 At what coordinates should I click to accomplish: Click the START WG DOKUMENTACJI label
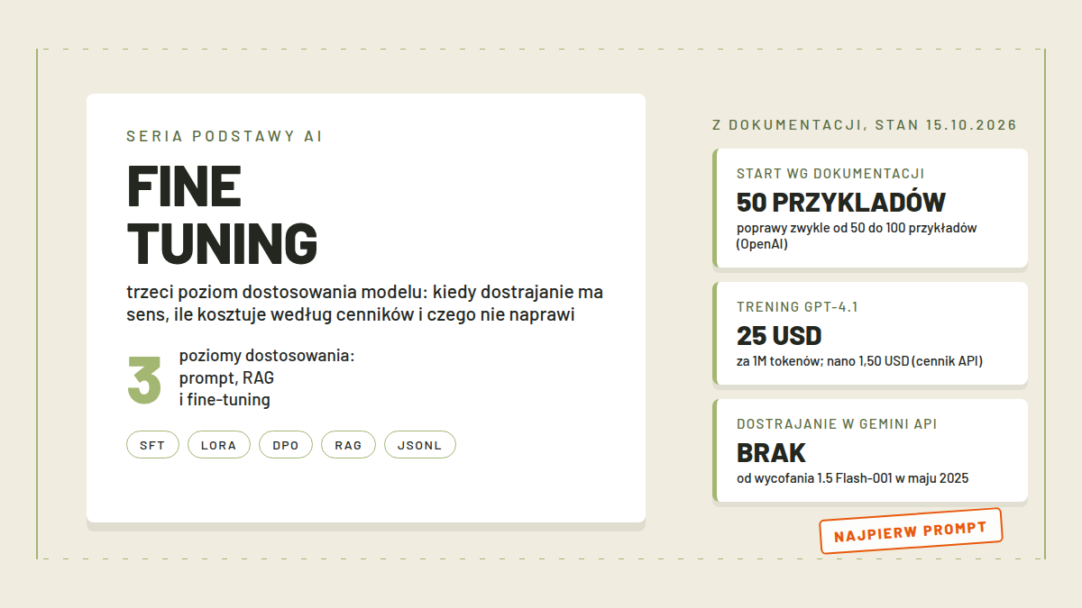[830, 174]
